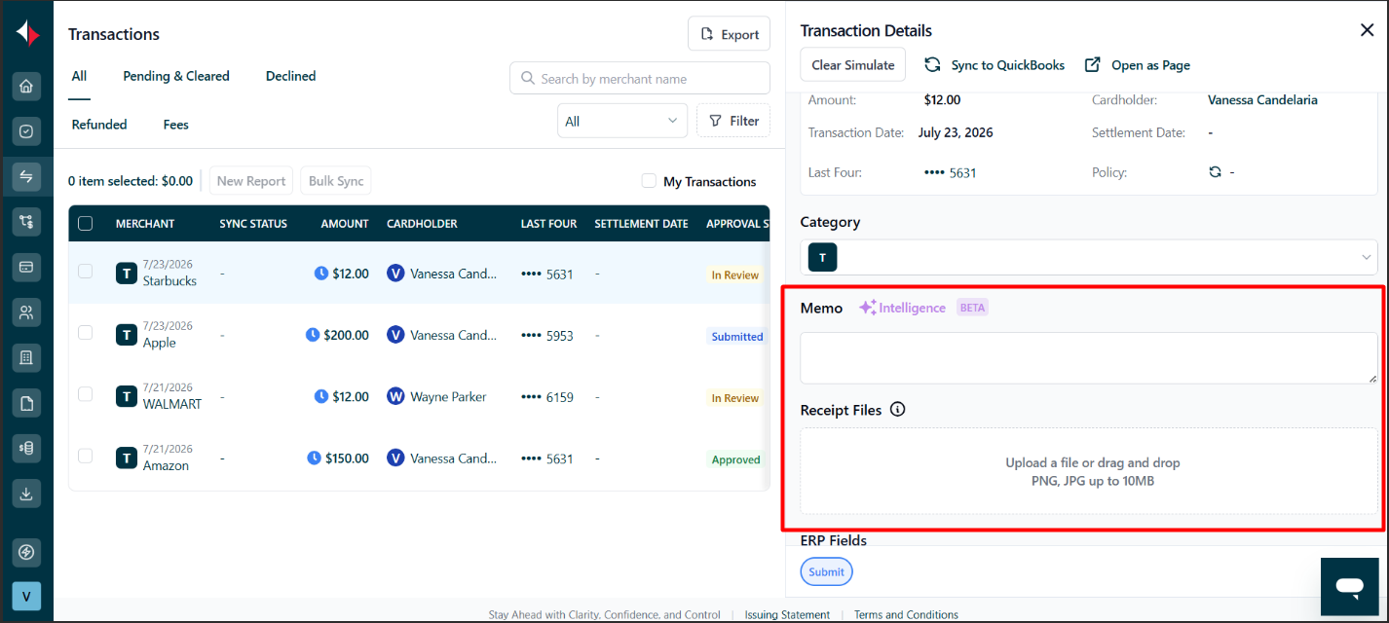
Task: Click the Memo text area
Action: tap(1089, 357)
